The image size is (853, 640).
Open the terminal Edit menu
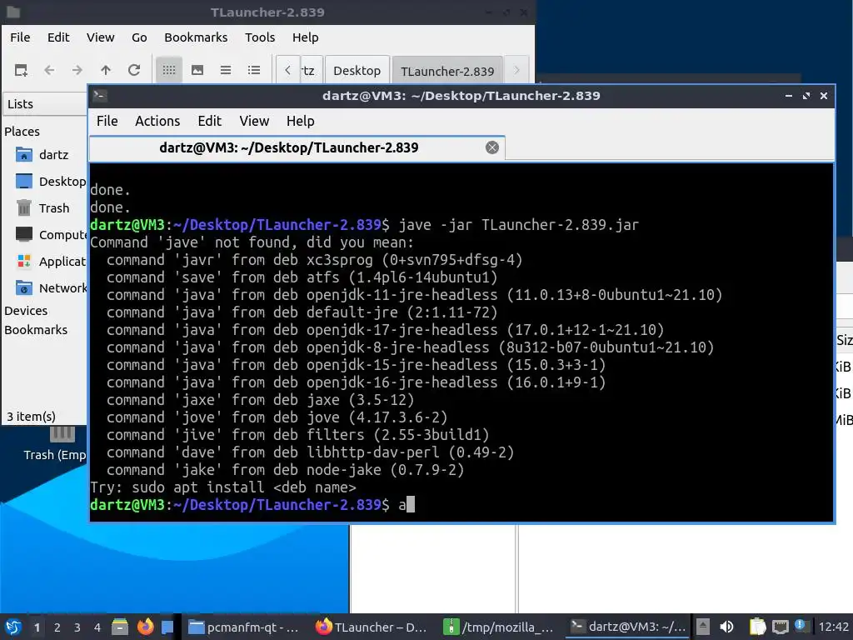(x=209, y=121)
